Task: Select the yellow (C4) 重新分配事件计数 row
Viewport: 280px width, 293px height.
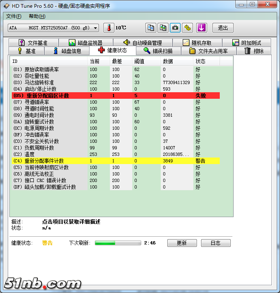Action: [116, 161]
